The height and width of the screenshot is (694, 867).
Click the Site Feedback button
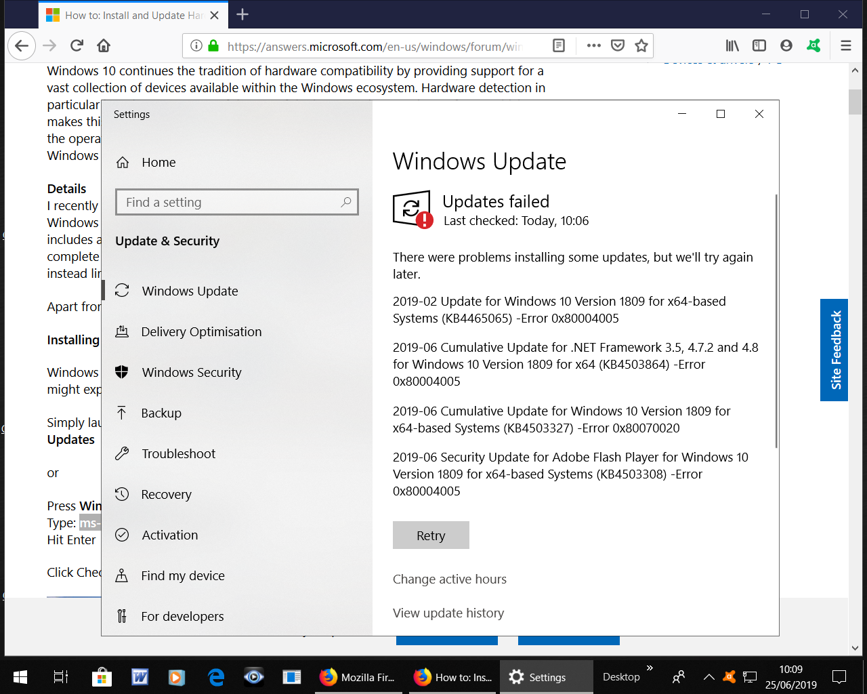click(x=834, y=350)
